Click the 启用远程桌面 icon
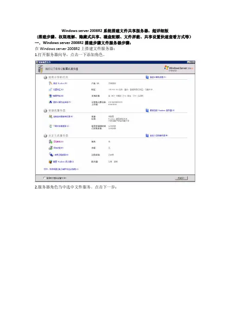The width and height of the screenshot is (230, 325). pos(51,155)
